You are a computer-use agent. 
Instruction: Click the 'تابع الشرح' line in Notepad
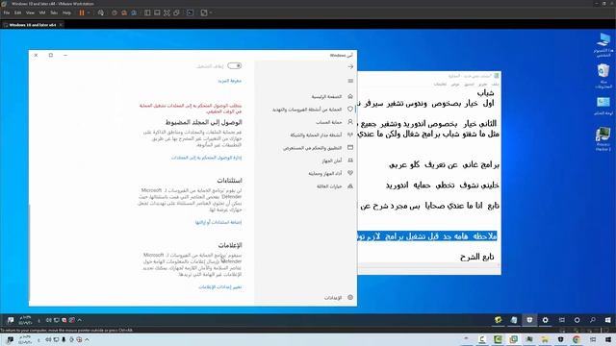pos(477,257)
